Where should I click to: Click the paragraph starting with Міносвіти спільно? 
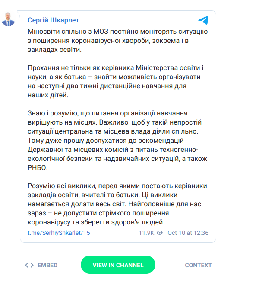coord(117,41)
